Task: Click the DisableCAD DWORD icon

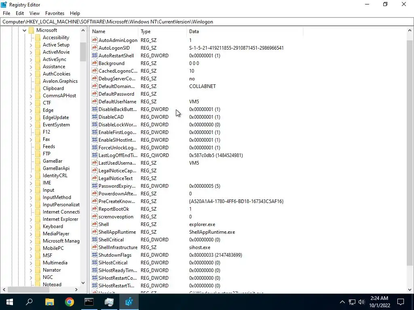Action: [x=94, y=117]
